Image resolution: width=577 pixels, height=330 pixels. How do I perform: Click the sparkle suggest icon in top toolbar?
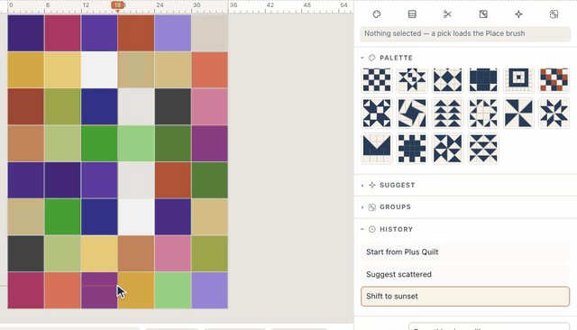pyautogui.click(x=518, y=14)
